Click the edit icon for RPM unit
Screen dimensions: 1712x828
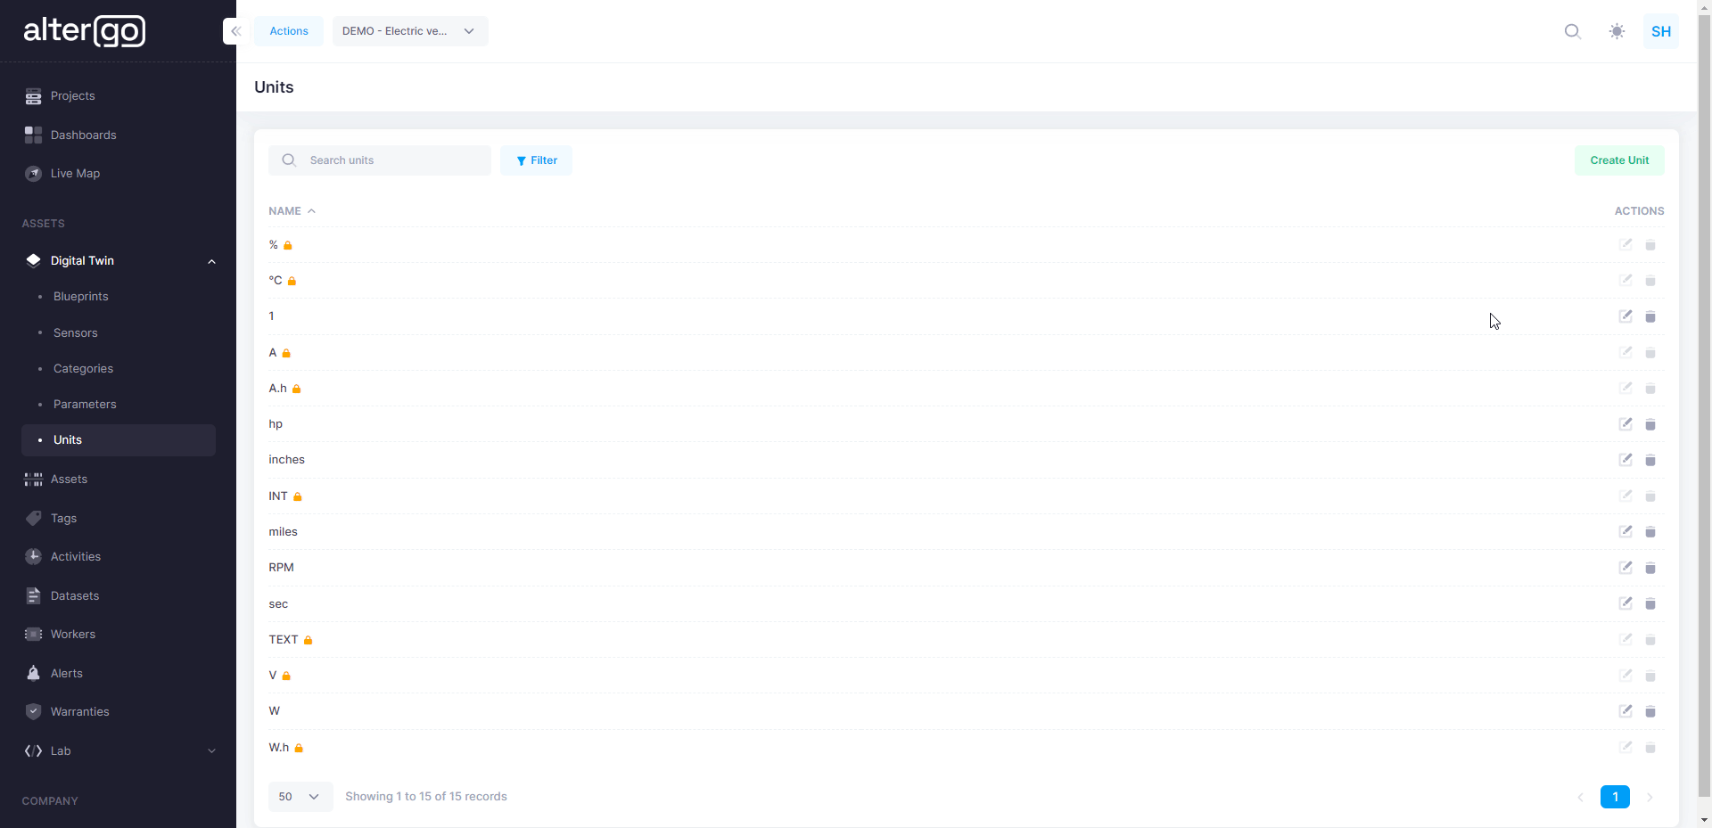(1626, 568)
